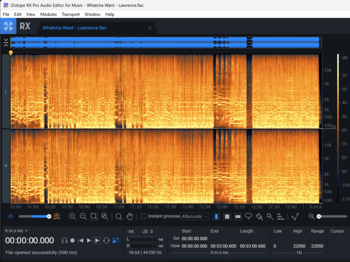Select the brush selection tool
Image resolution: width=350 pixels, height=262 pixels.
[259, 216]
